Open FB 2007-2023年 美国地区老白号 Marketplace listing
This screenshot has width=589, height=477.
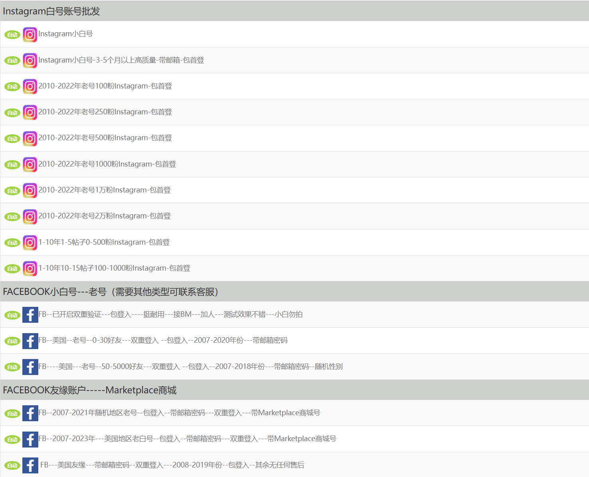coord(187,439)
